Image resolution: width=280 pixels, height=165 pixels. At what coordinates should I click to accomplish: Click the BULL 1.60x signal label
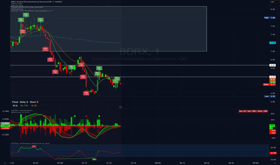[x=99, y=68]
